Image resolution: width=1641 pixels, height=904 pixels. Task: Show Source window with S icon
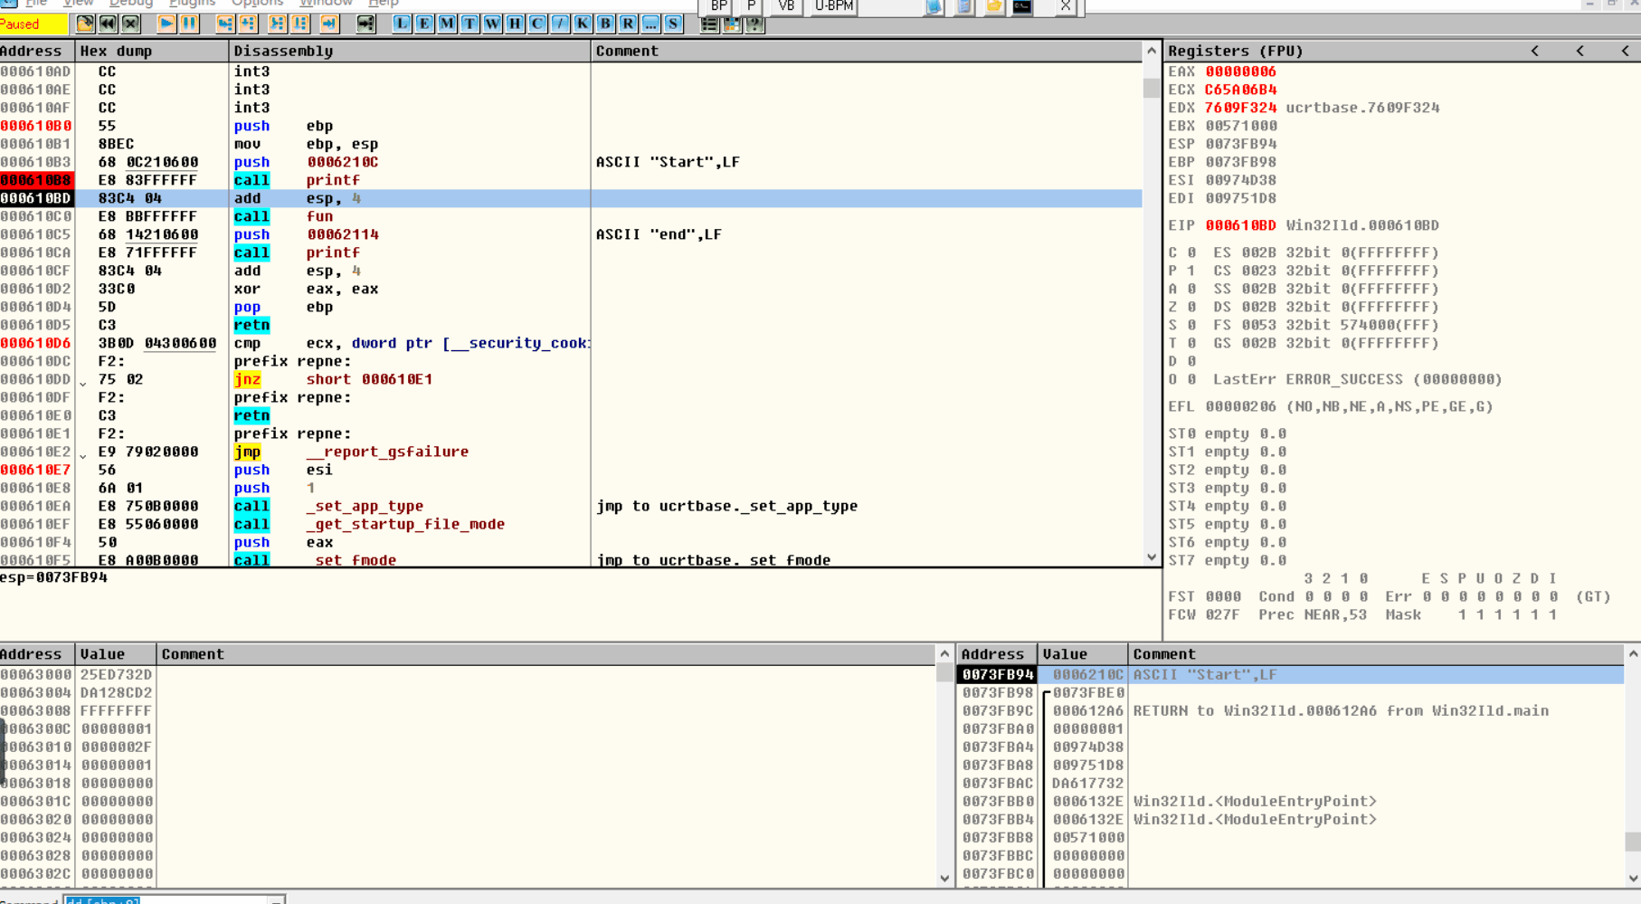tap(673, 24)
